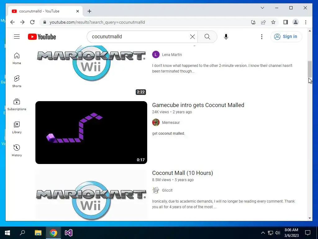This screenshot has width=318, height=239.
Task: Open the Windows Start menu
Action: [7, 233]
